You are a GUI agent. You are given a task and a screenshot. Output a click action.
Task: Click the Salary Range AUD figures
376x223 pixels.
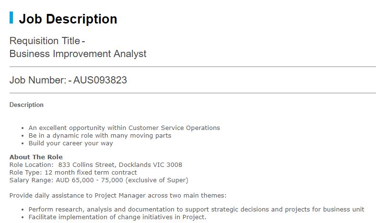[x=89, y=180]
